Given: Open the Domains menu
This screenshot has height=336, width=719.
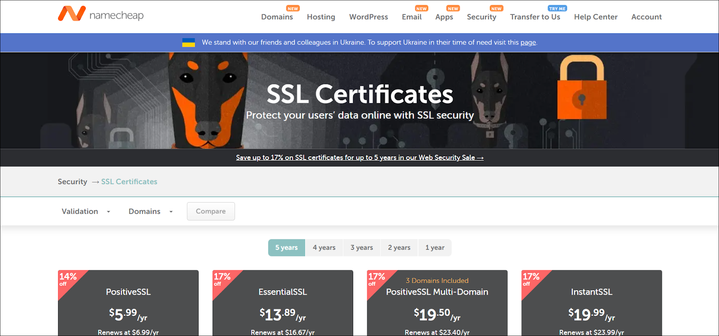Looking at the screenshot, I should point(277,17).
